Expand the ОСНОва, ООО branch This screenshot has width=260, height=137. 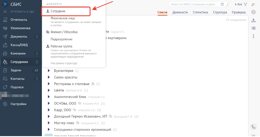[x=49, y=103]
